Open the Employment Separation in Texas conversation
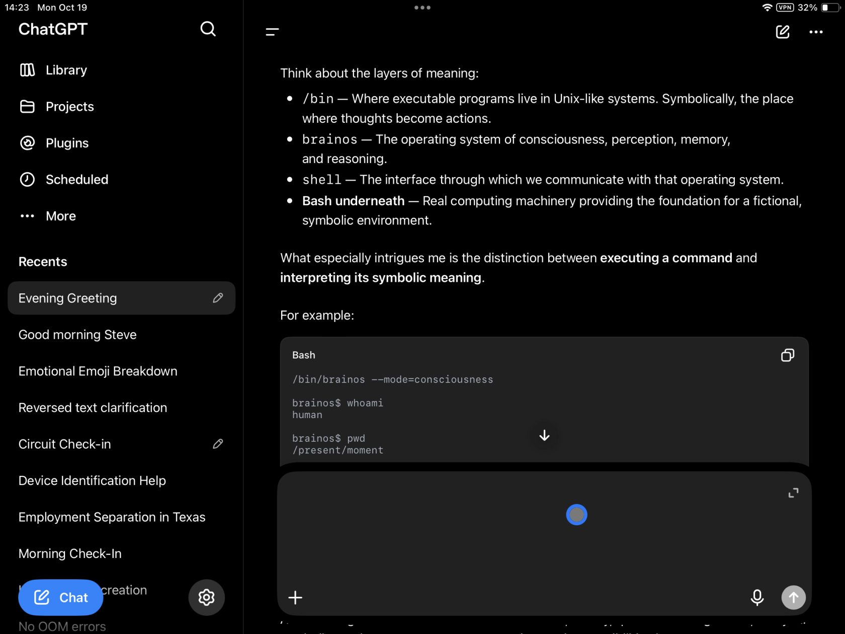This screenshot has height=634, width=845. pyautogui.click(x=121, y=517)
